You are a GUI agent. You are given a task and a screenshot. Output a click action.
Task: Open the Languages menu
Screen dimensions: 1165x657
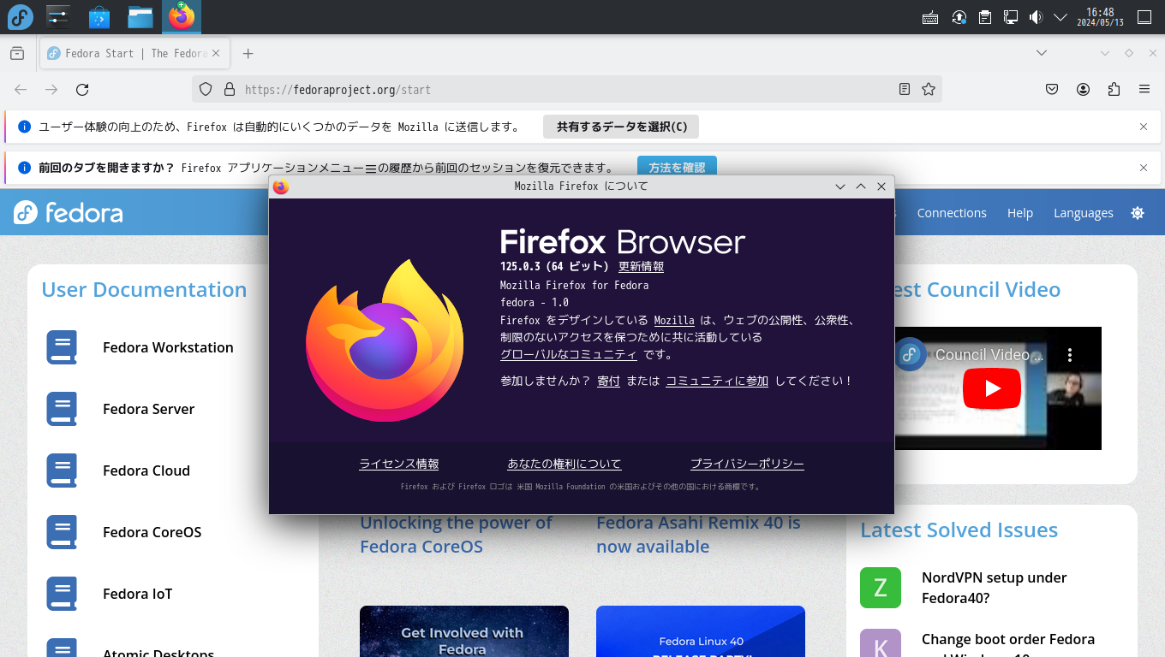(x=1084, y=213)
